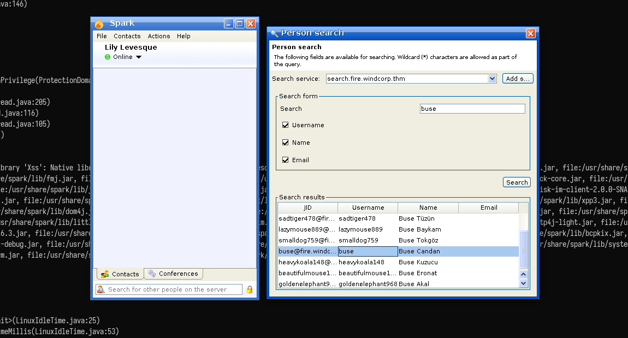Click the name Buse Kuzucu
Viewport: 628px width, 338px height.
pyautogui.click(x=418, y=262)
